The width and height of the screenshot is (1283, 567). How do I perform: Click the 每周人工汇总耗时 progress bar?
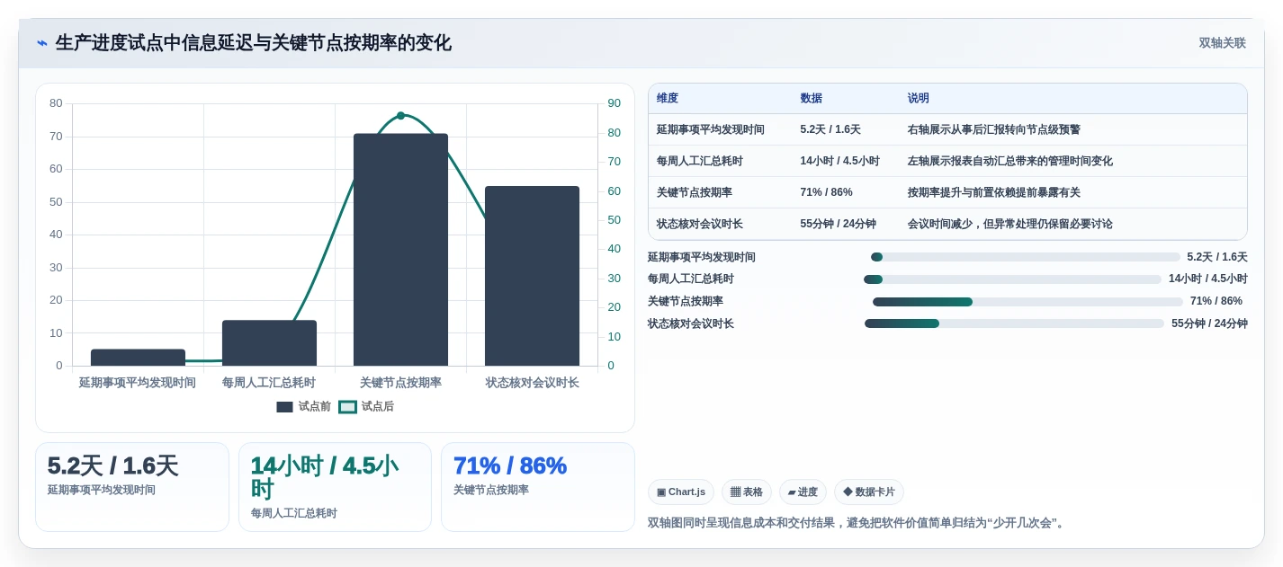pyautogui.click(x=1012, y=279)
